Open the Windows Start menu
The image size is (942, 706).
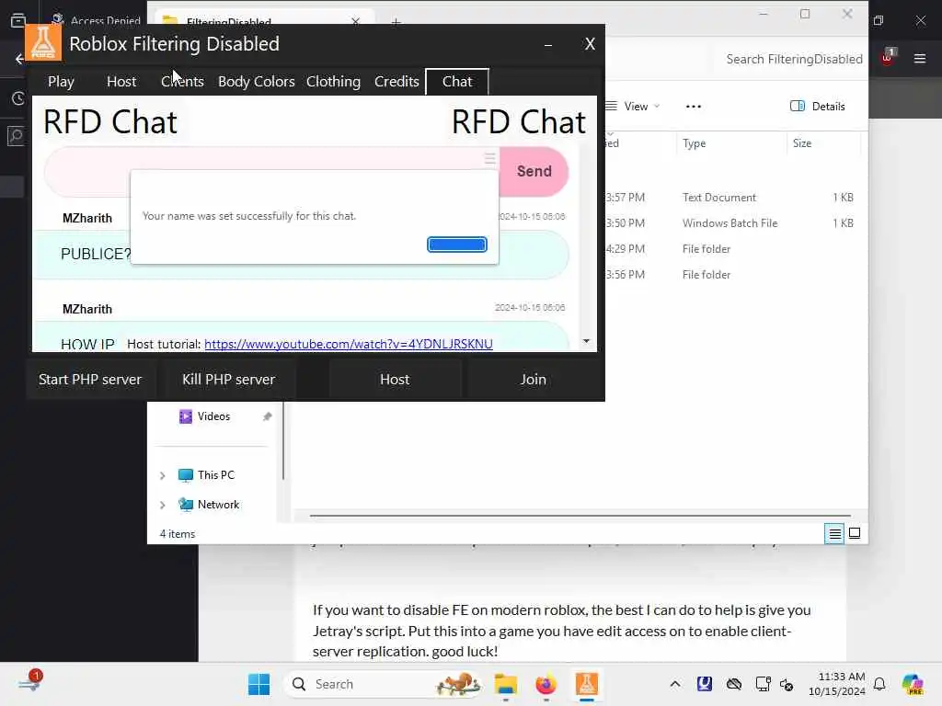click(258, 684)
